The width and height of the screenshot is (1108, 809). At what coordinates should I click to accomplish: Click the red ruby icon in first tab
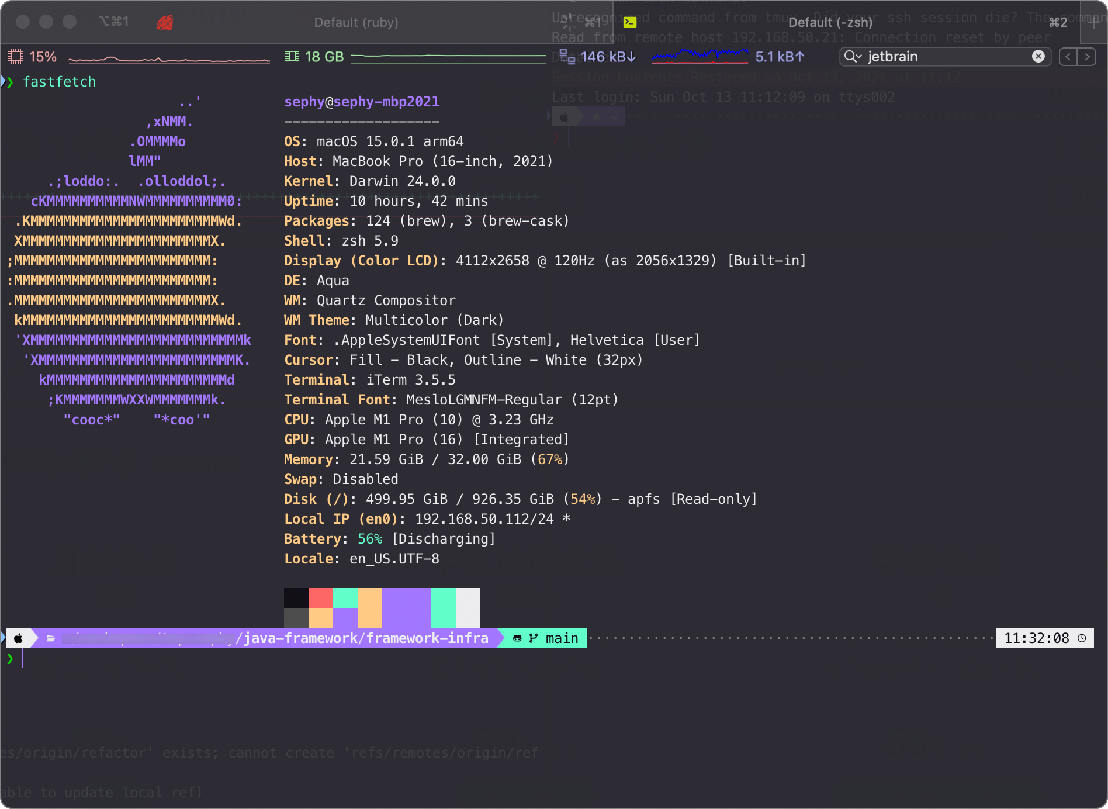(x=165, y=22)
